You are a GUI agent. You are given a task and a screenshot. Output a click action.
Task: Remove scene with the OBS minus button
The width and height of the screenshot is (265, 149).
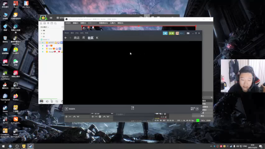click(70, 117)
